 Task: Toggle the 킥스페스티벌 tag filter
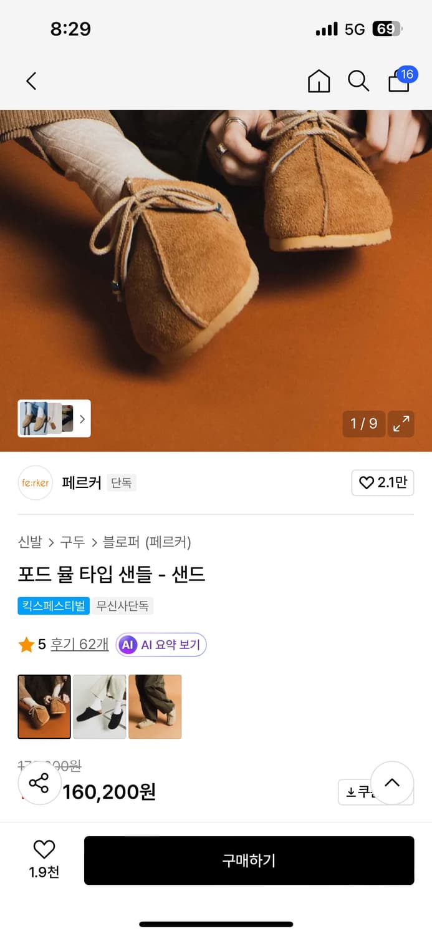click(54, 605)
